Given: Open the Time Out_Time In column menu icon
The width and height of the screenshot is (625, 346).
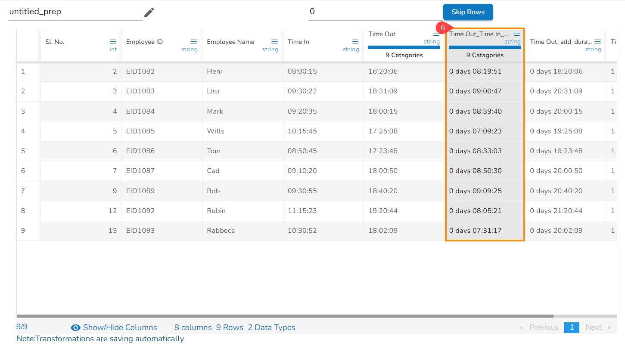Looking at the screenshot, I should (x=517, y=34).
